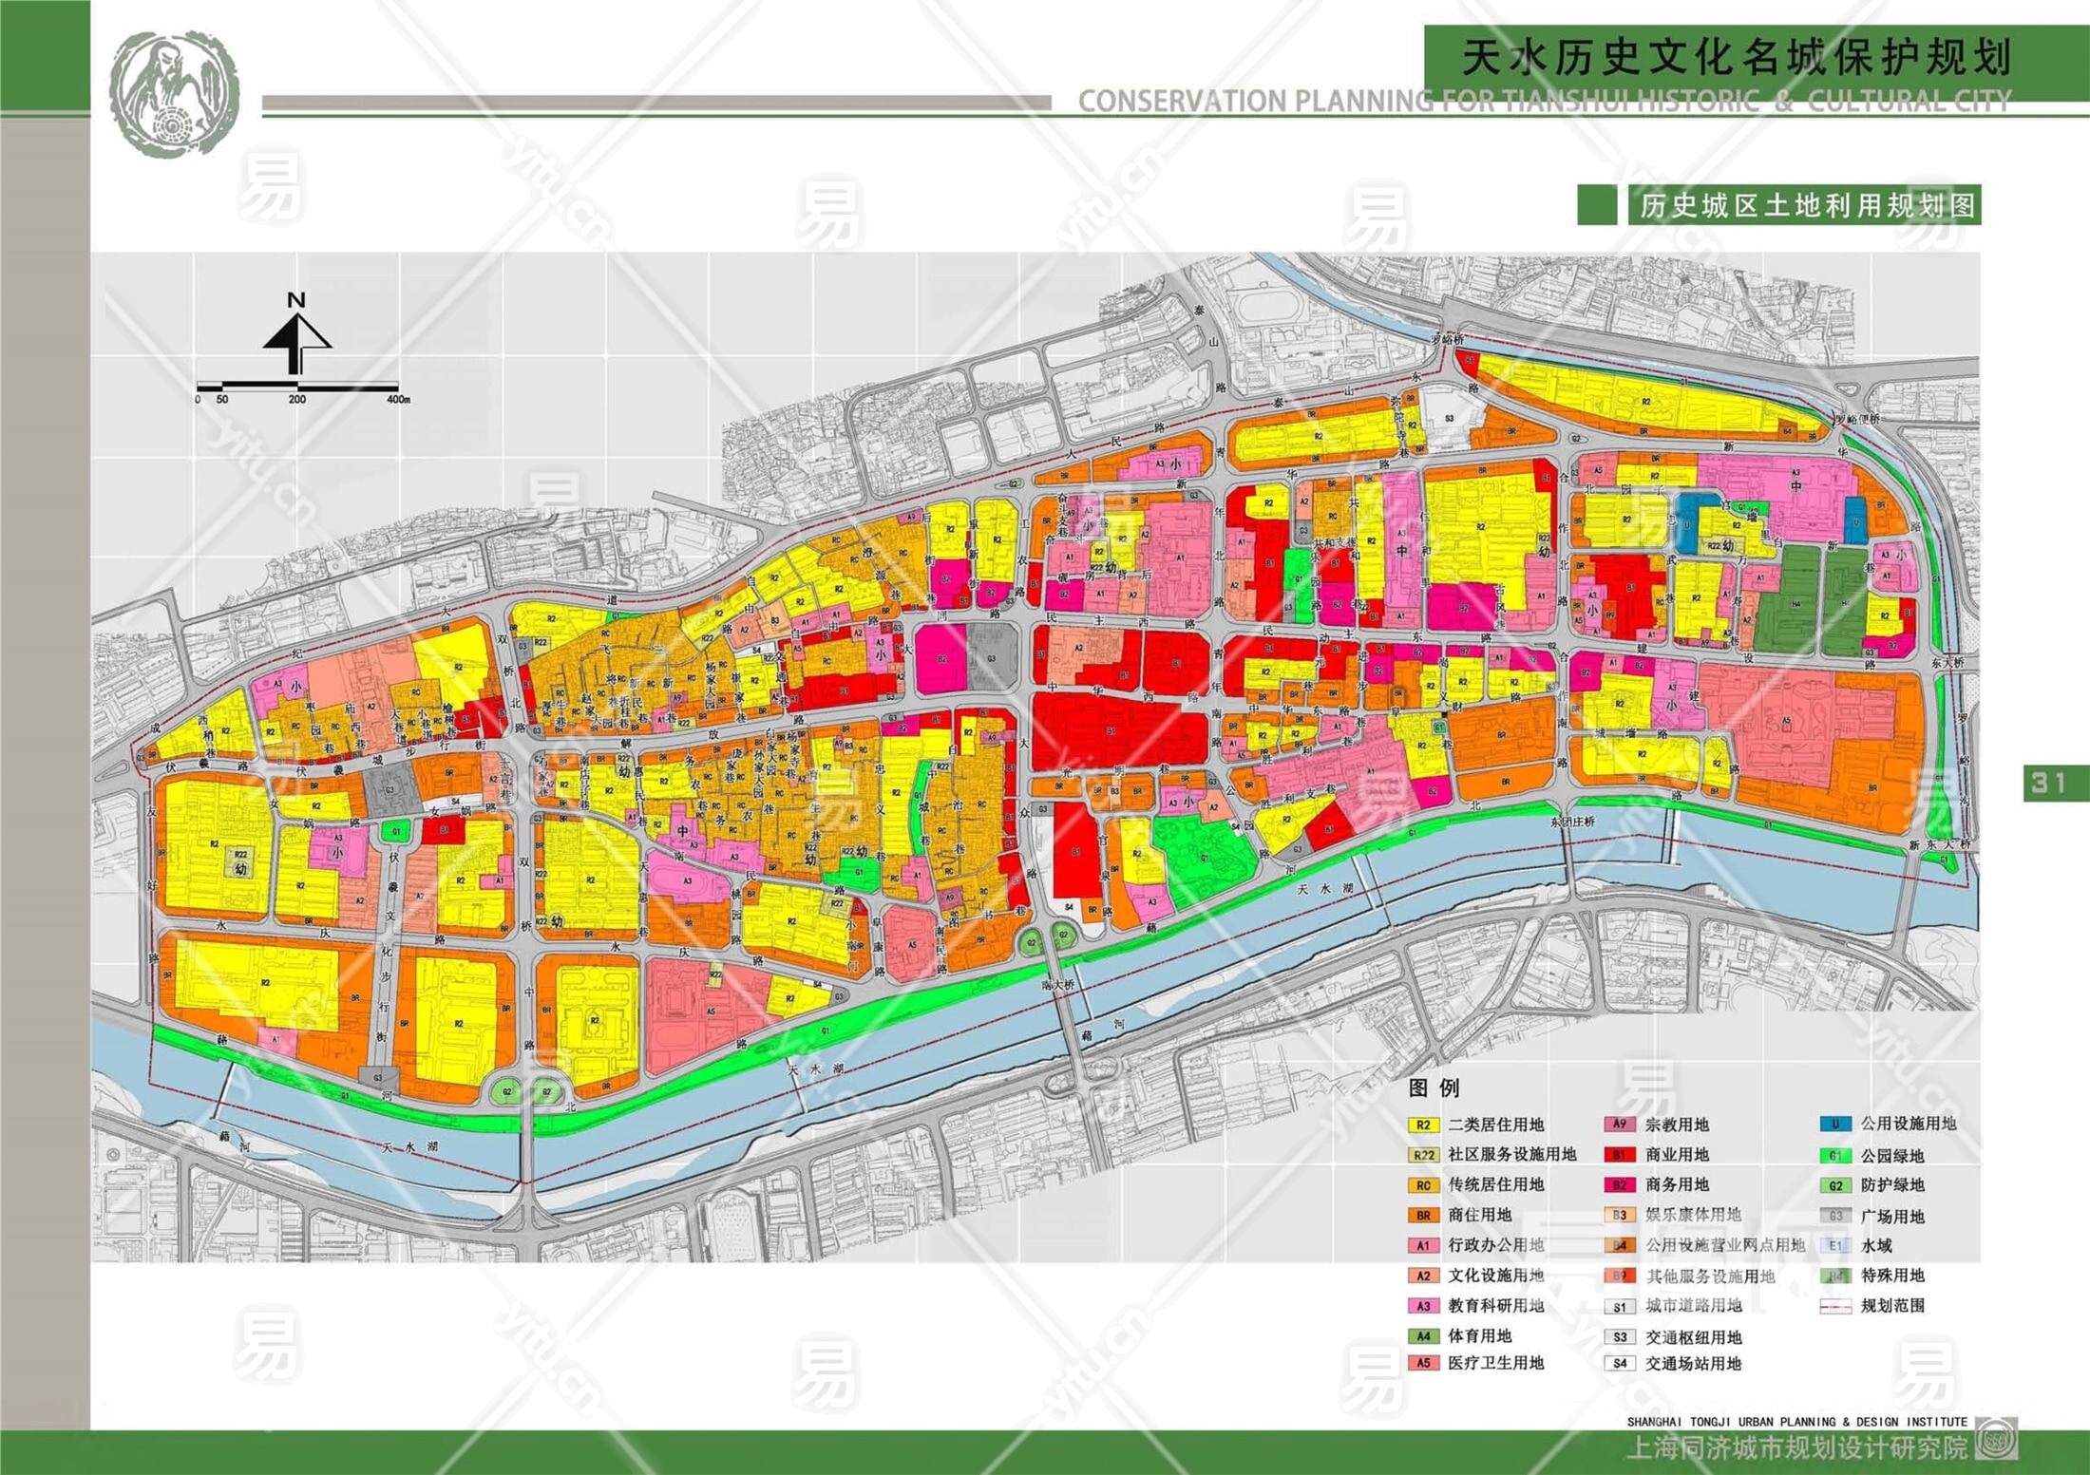The width and height of the screenshot is (2090, 1475).
Task: Click the 图例 legend heading
Action: pos(1434,1087)
